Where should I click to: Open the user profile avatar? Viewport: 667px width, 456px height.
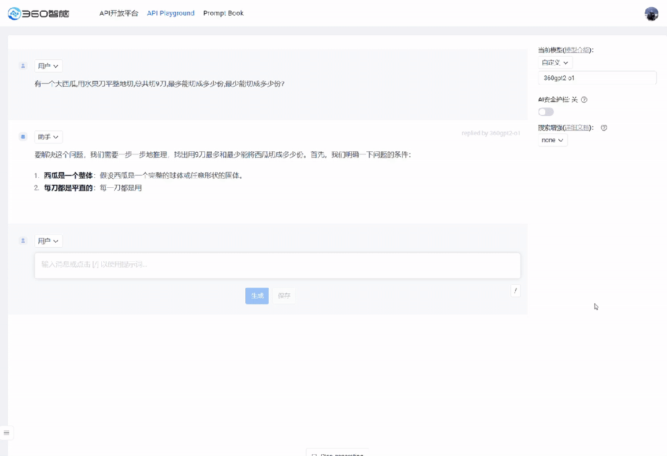[x=652, y=14]
